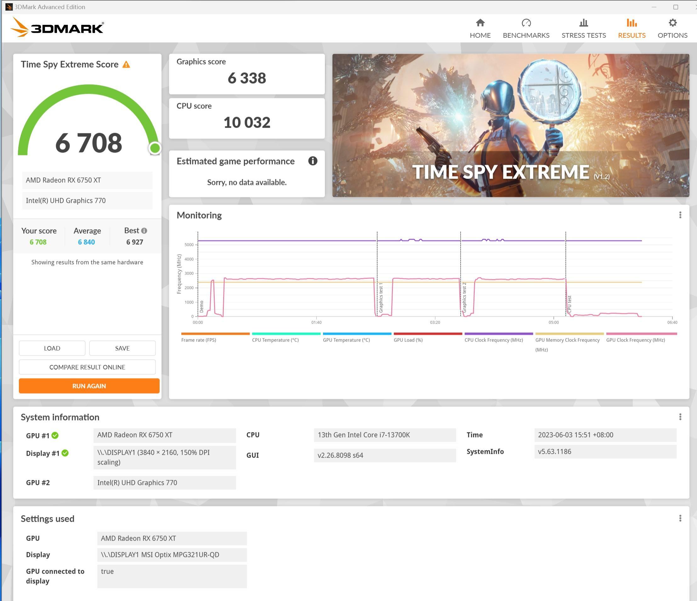
Task: Click the MSI Optix MPG321UR-QD display field
Action: tap(172, 555)
